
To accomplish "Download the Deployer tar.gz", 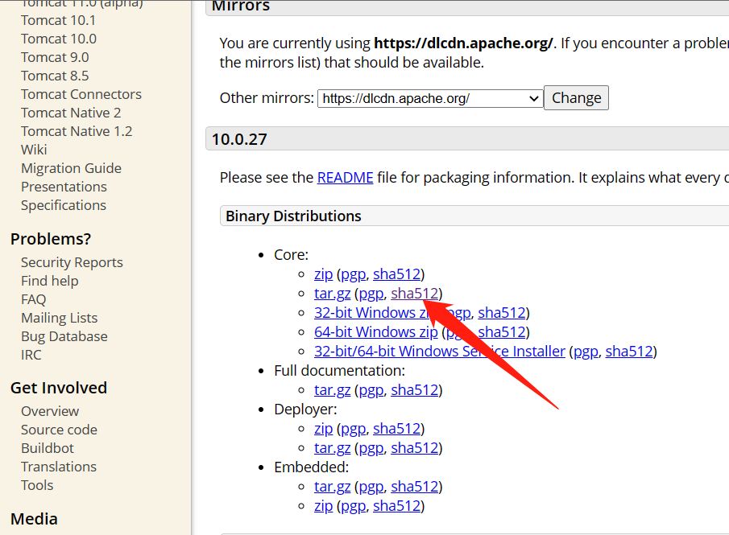I will coord(333,449).
